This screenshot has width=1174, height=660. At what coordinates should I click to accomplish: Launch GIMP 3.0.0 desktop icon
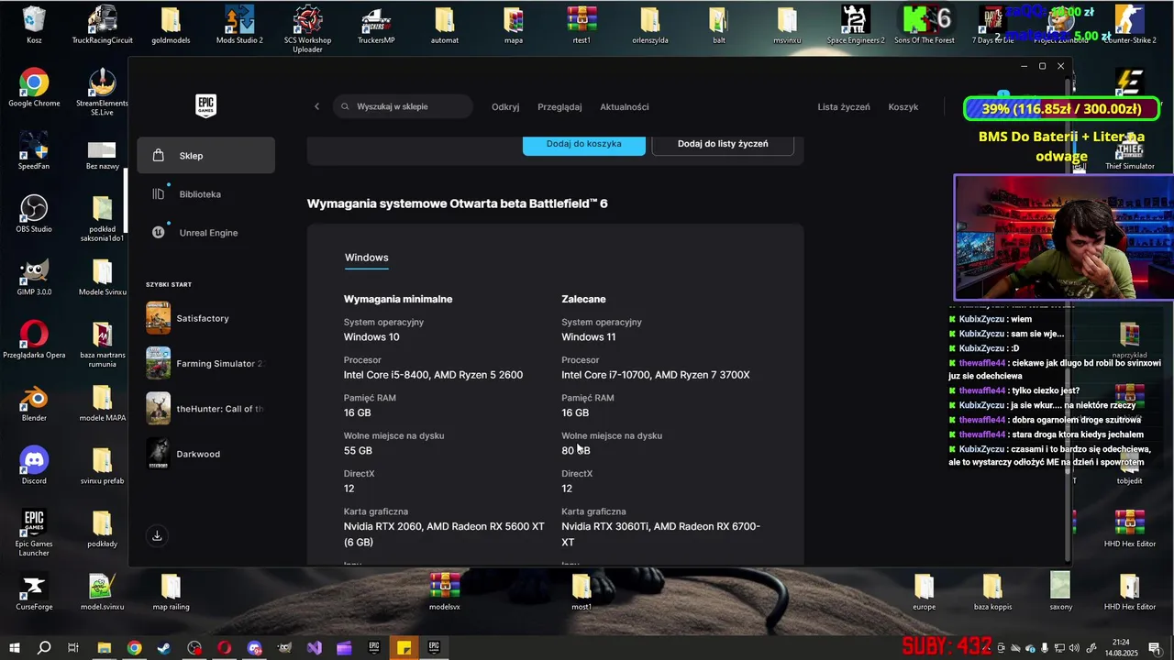coord(34,277)
